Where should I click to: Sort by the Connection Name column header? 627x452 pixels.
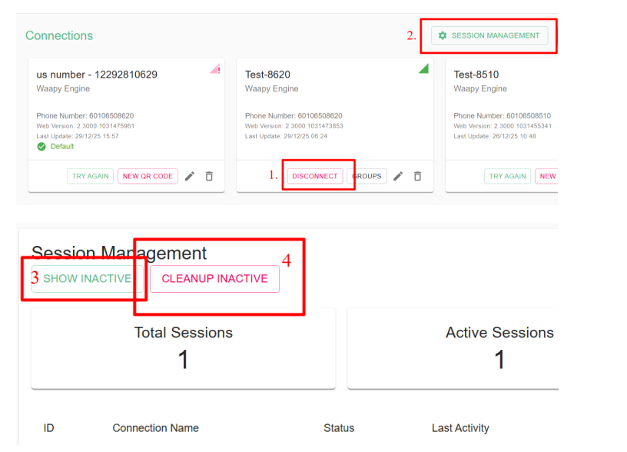155,428
